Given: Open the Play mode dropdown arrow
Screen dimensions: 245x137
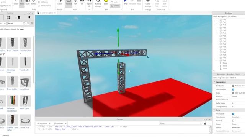Looking at the screenshot, I should (126, 6).
